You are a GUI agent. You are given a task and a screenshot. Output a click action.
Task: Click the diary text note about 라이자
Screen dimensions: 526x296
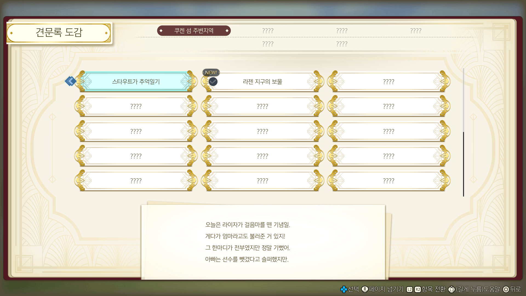coord(247,242)
